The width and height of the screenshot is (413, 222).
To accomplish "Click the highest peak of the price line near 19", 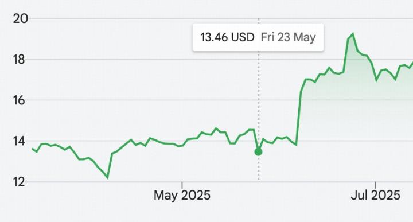I will (x=352, y=34).
